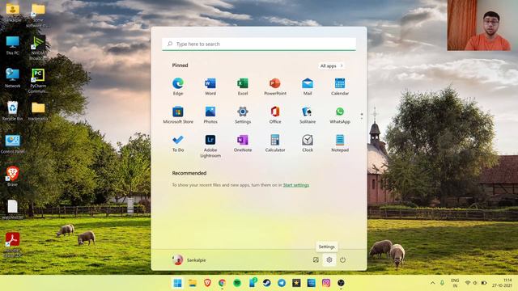The width and height of the screenshot is (518, 291).
Task: Launch the Photos app
Action: (x=210, y=115)
